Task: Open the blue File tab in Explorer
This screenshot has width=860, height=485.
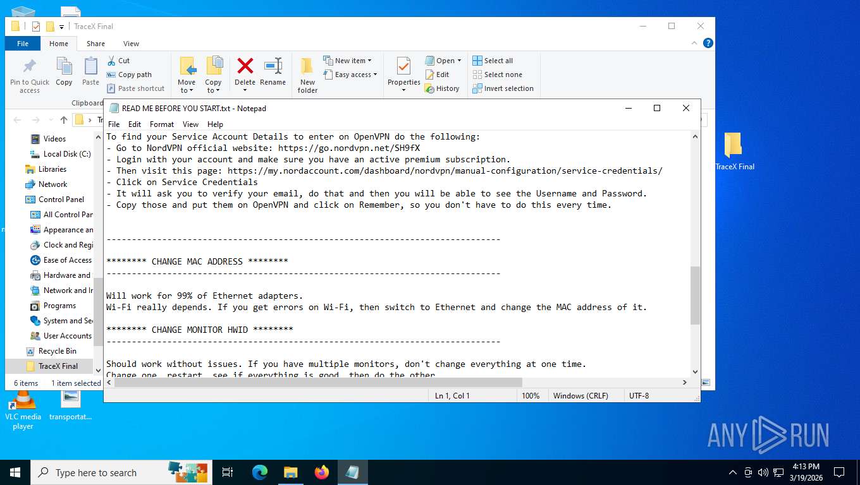Action: coord(23,44)
